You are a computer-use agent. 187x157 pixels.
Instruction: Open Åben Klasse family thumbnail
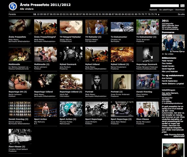(x=148, y=109)
